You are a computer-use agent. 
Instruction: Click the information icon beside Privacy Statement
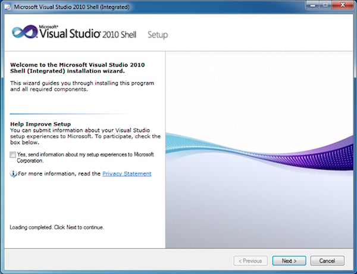[13, 174]
